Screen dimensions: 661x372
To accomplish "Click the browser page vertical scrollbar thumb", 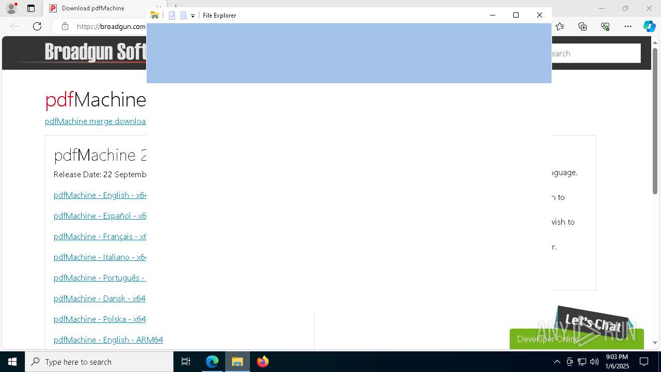I will pos(655,121).
